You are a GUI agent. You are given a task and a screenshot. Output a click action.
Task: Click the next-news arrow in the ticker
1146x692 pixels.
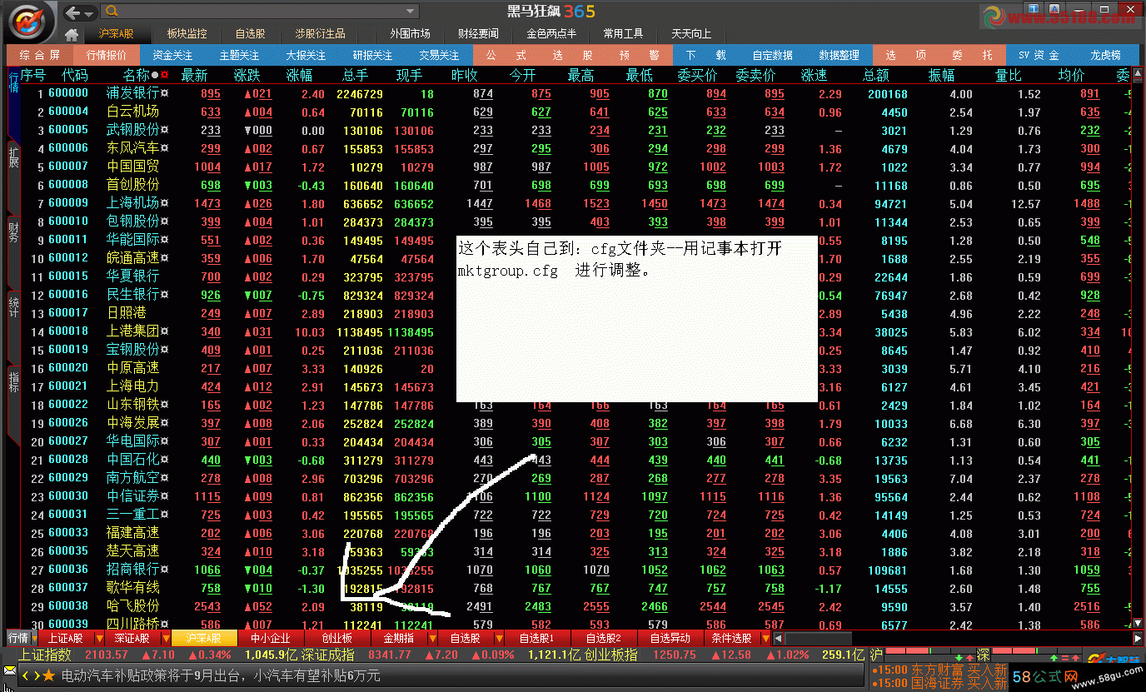coord(36,676)
